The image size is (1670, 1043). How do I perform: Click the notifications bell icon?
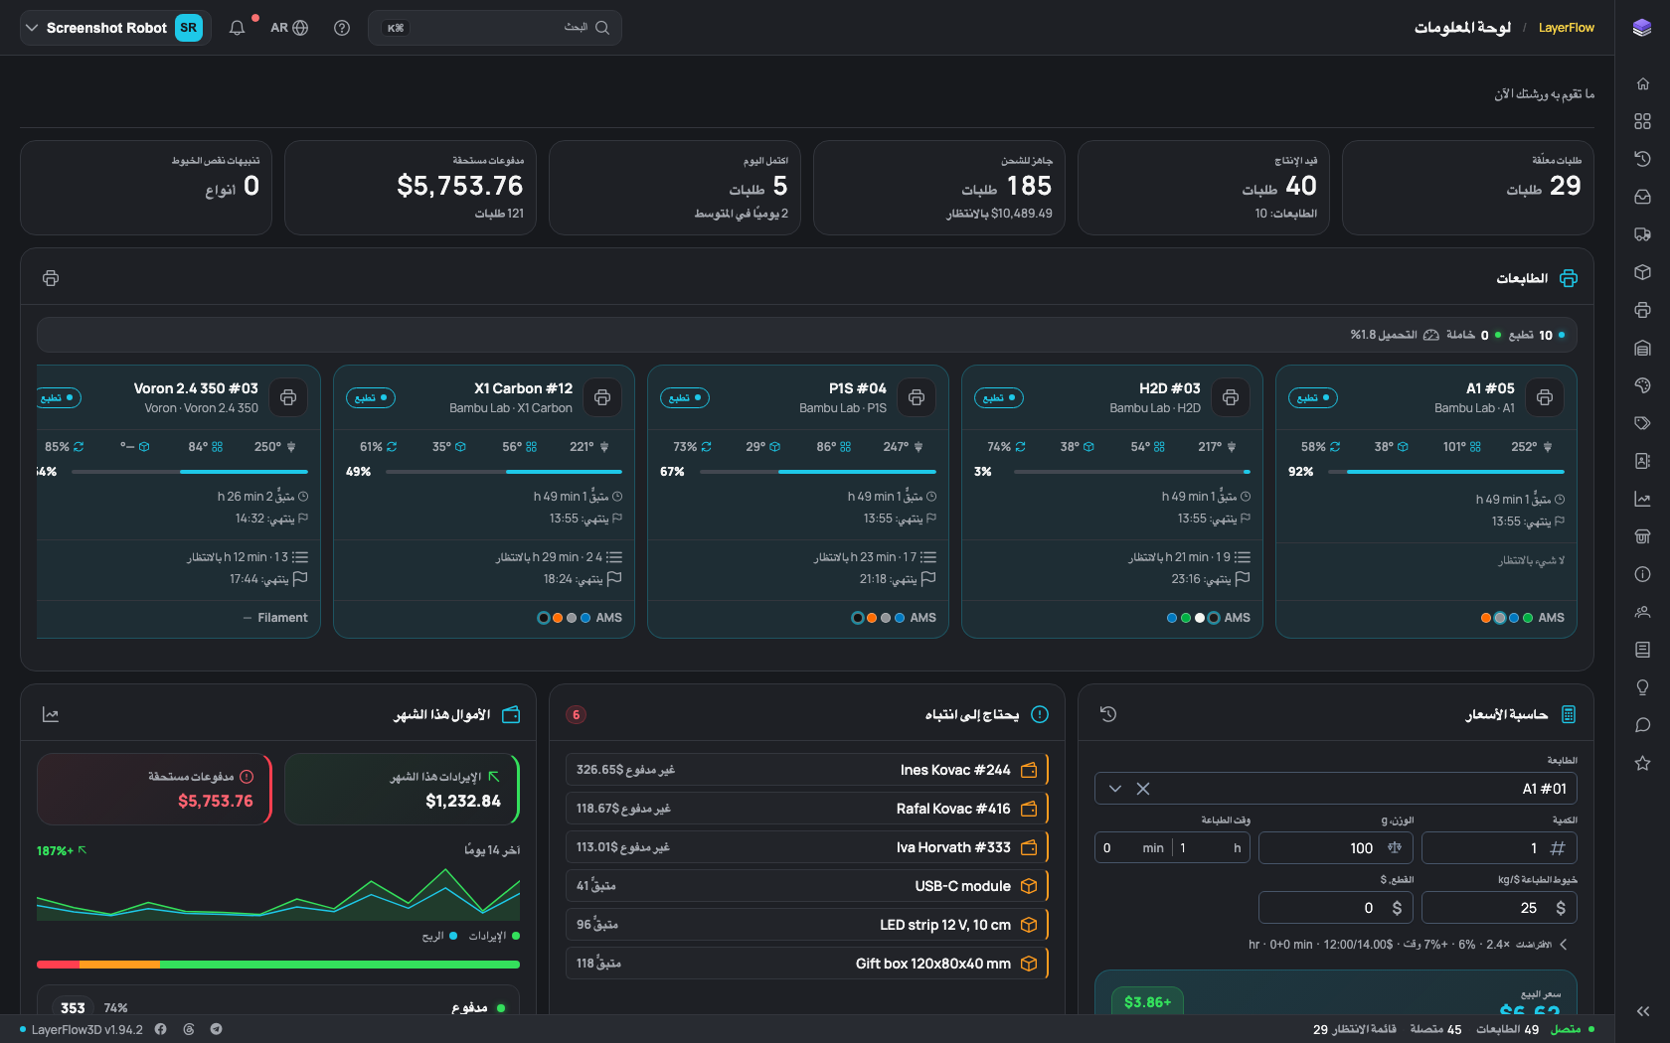(x=237, y=28)
